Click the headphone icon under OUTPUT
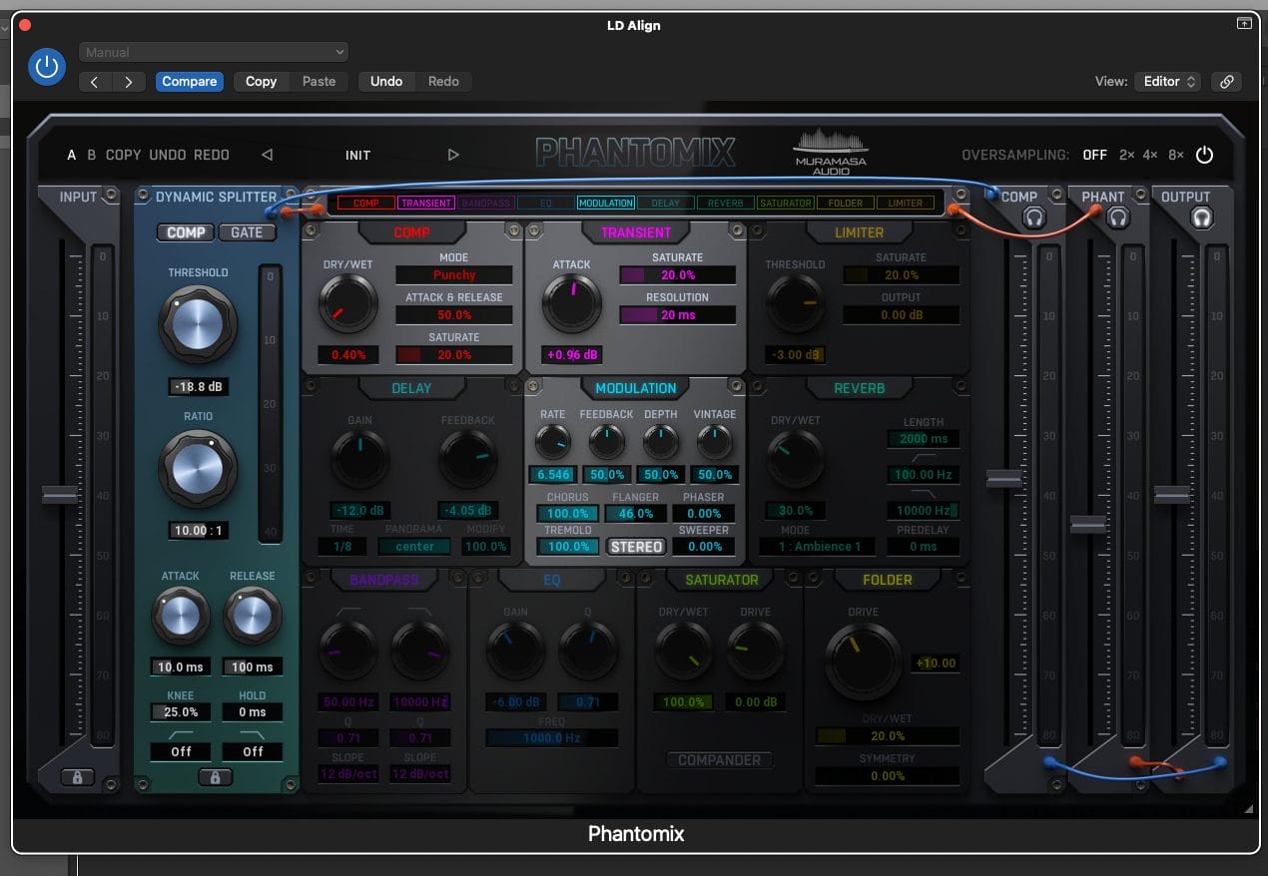The image size is (1268, 876). [x=1201, y=218]
